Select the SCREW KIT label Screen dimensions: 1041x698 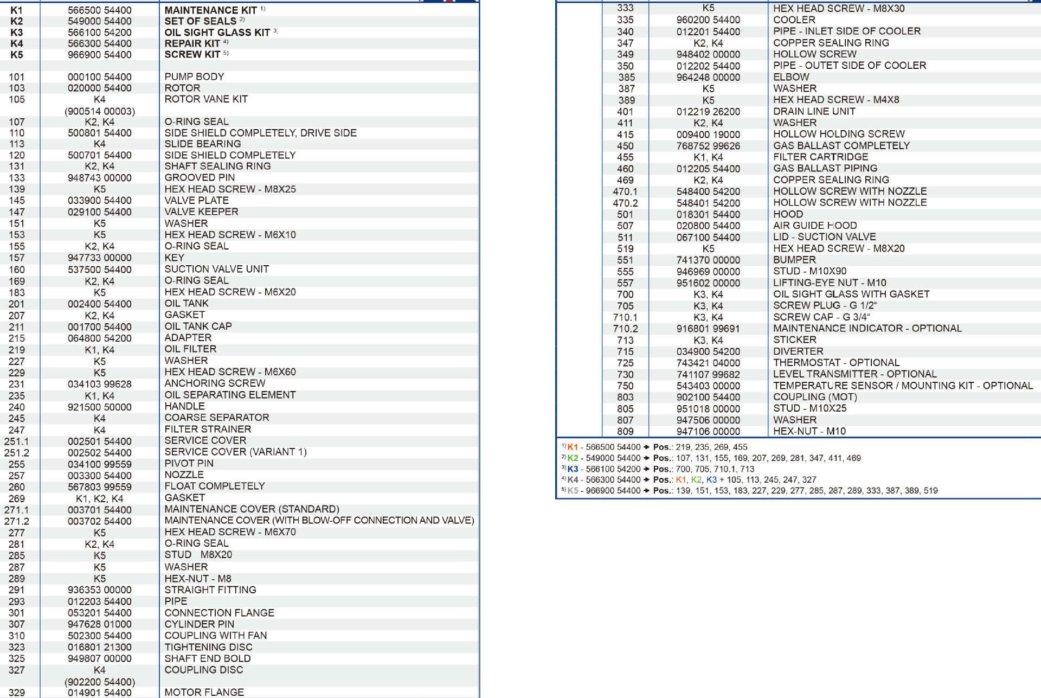192,55
